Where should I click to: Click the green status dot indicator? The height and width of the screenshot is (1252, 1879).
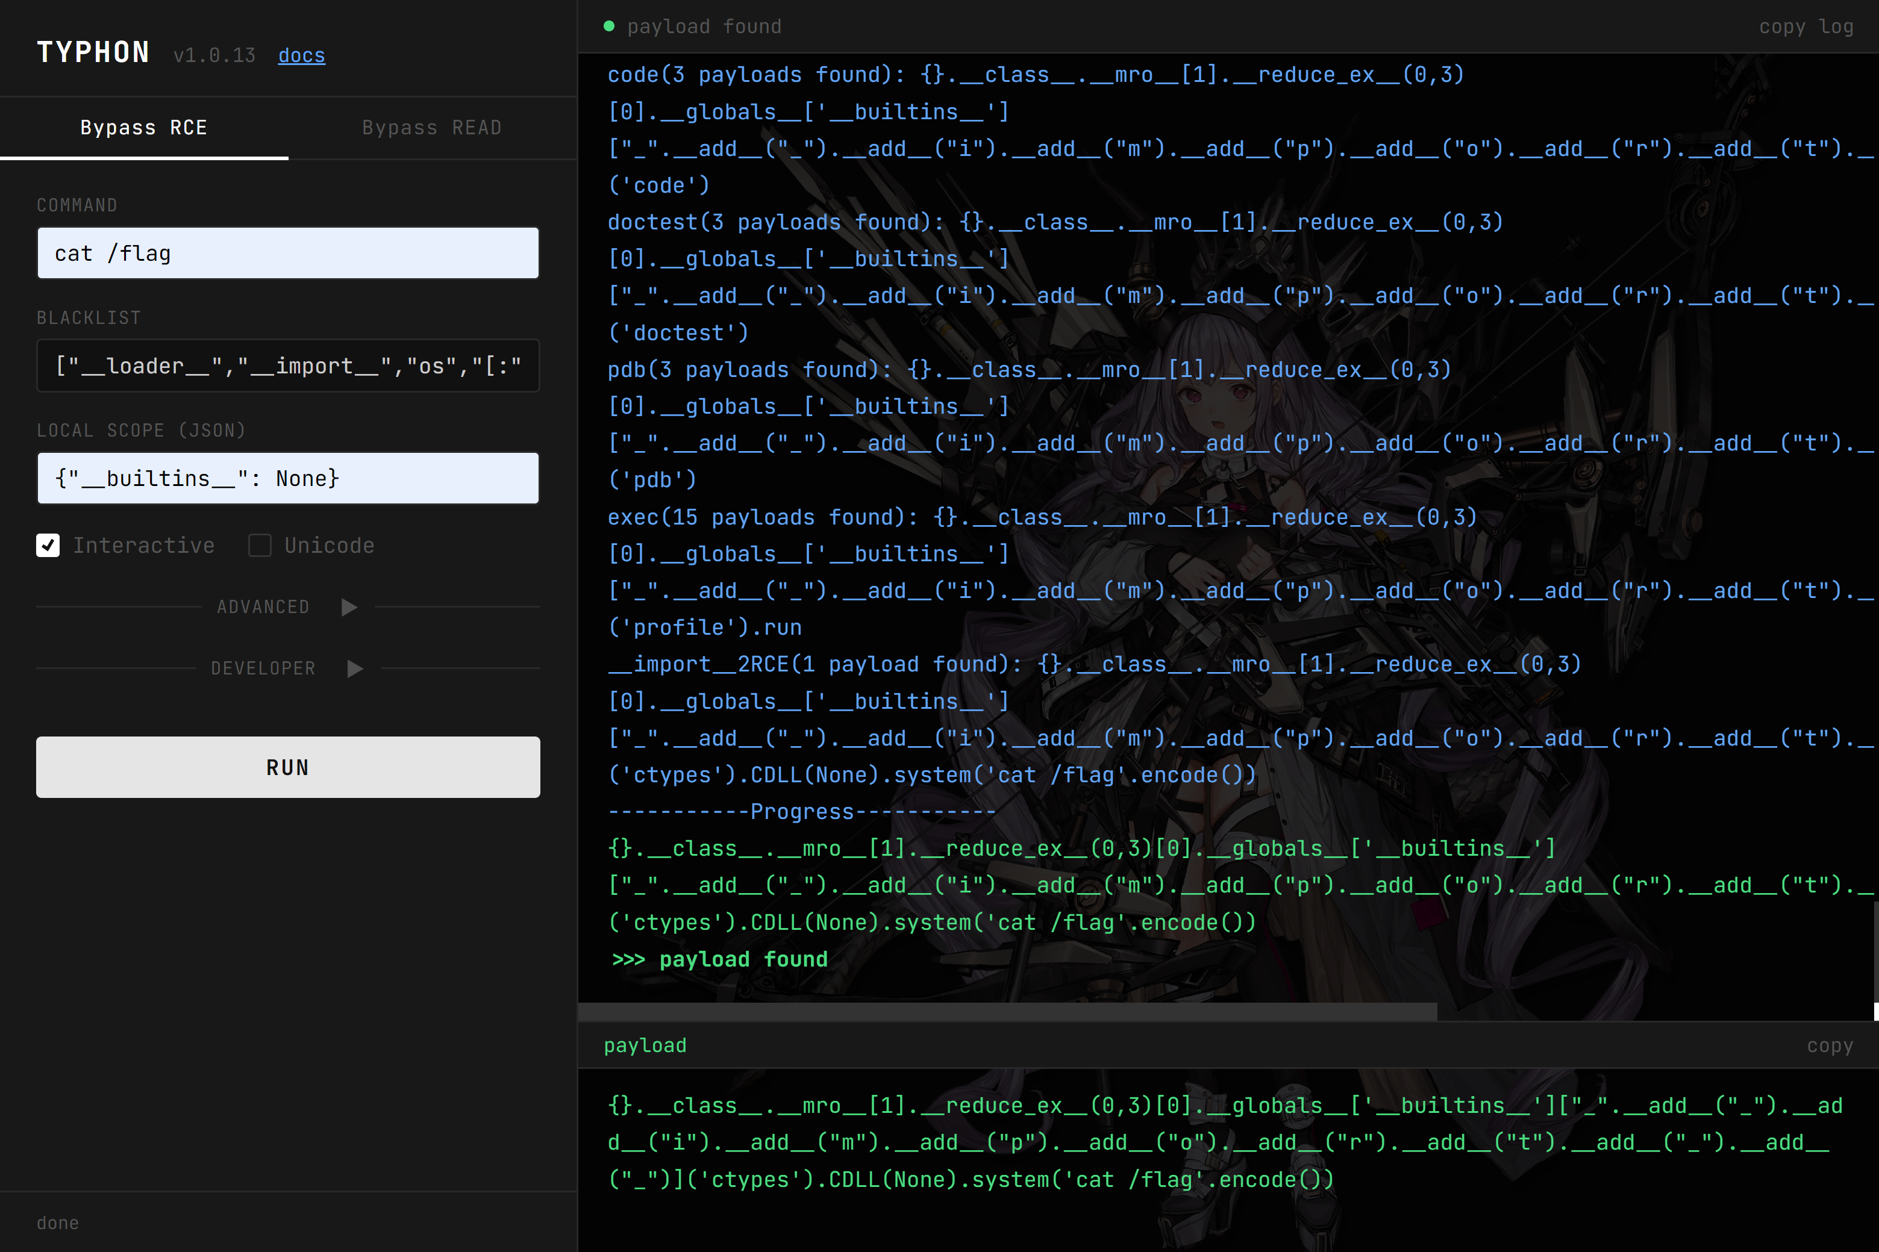tap(609, 26)
